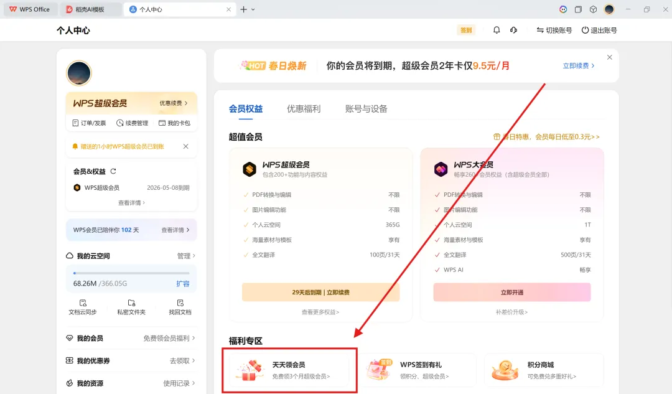The height and width of the screenshot is (394, 672).
Task: Open the tab list dropdown arrow
Action: point(253,9)
